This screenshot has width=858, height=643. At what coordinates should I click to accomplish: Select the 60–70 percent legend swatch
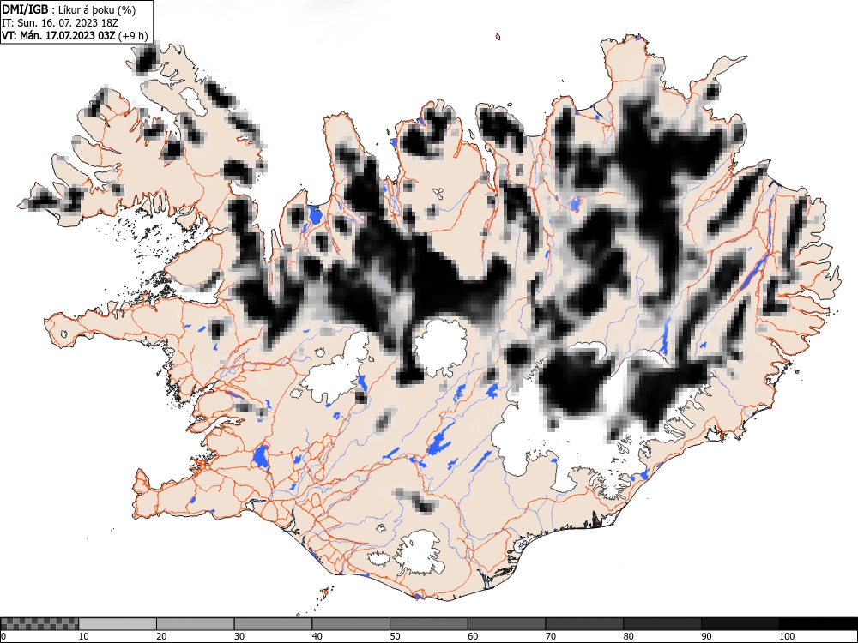tap(506, 624)
